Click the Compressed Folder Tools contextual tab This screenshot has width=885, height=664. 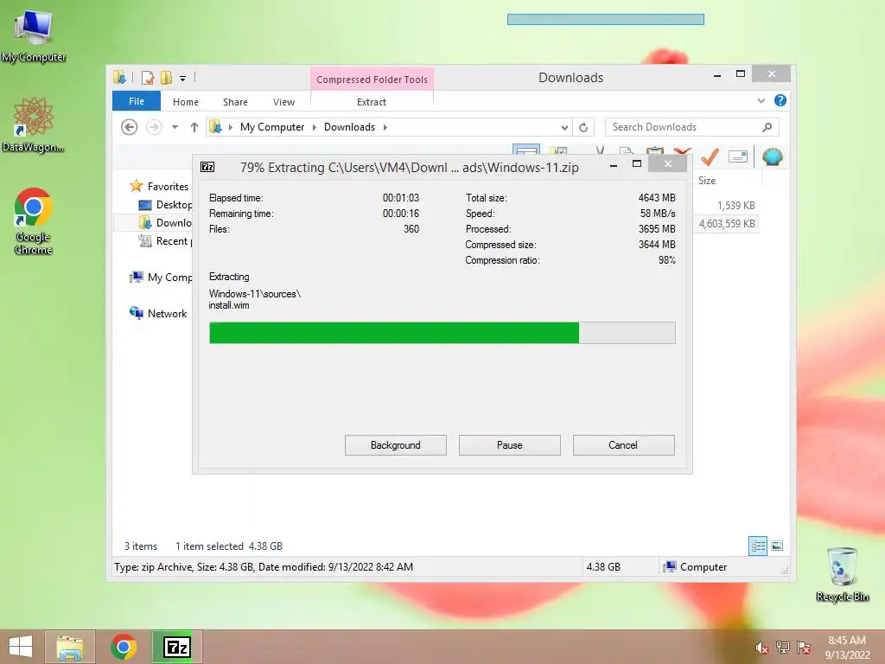pos(372,80)
